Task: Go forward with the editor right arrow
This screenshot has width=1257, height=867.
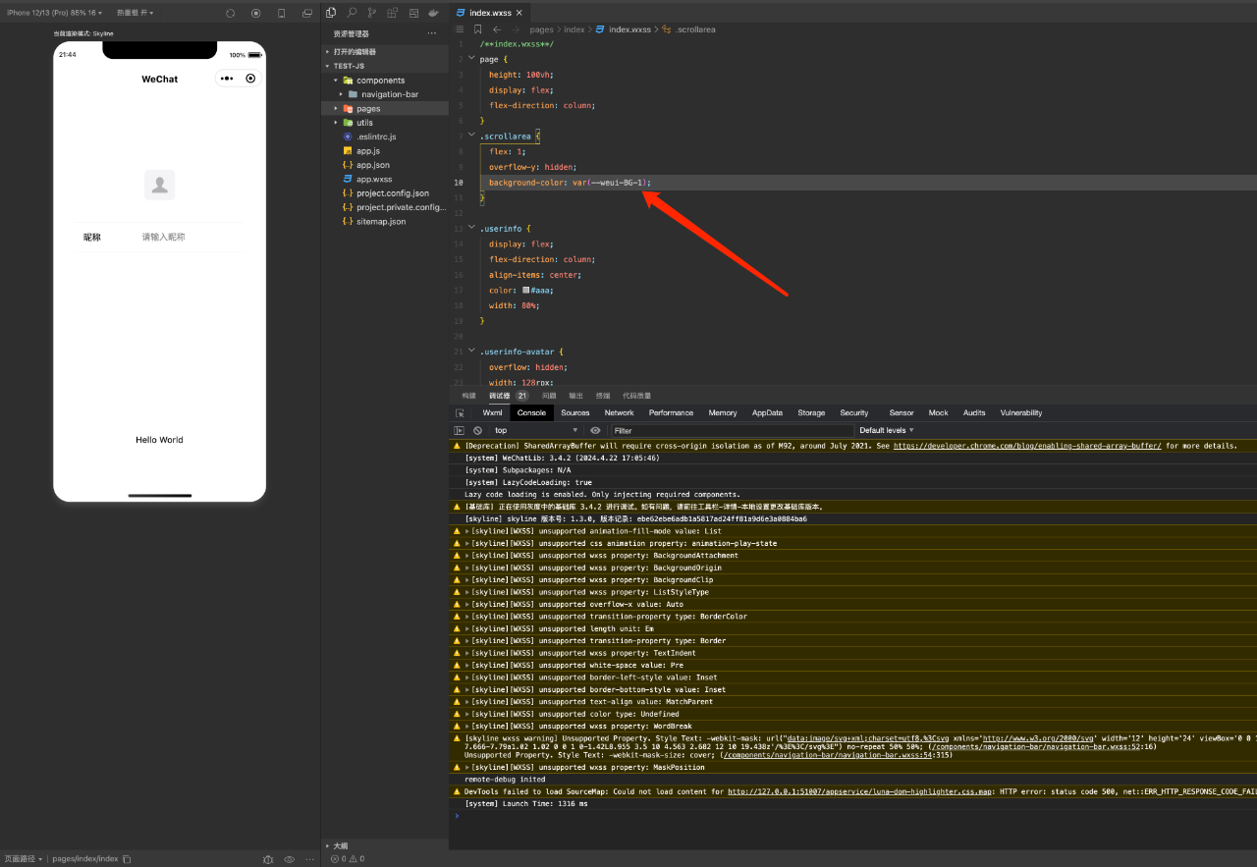Action: click(516, 29)
